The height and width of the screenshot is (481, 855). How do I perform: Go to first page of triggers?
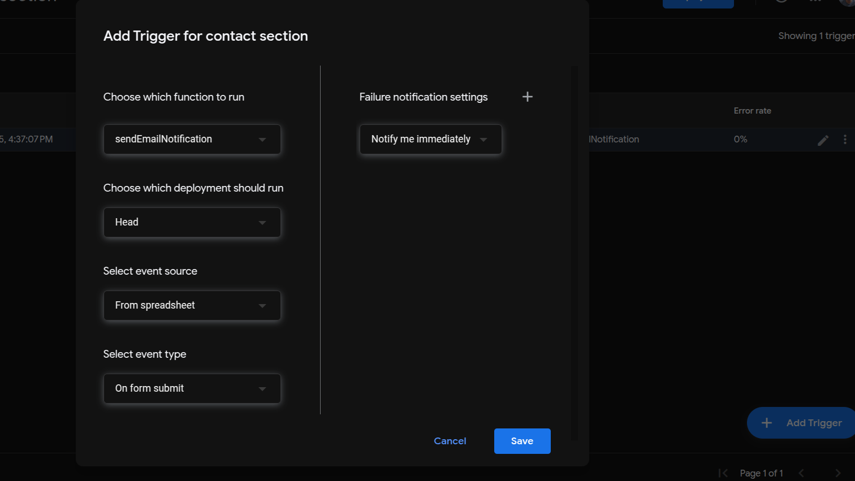(x=723, y=473)
